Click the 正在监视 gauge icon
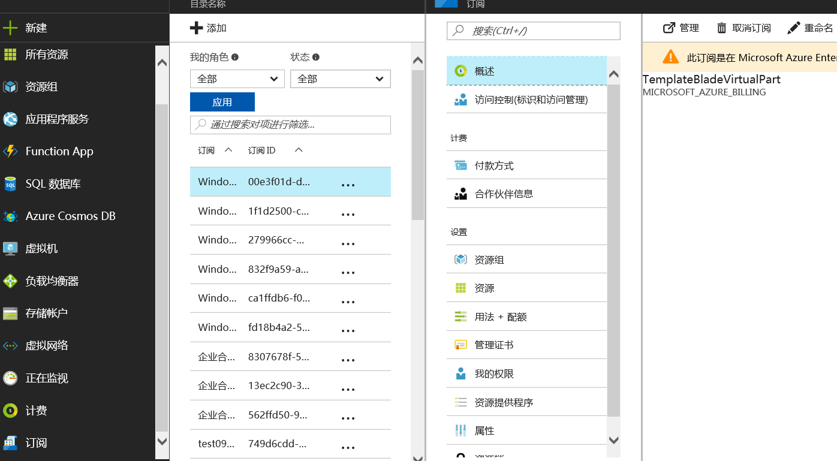The width and height of the screenshot is (837, 461). 10,378
